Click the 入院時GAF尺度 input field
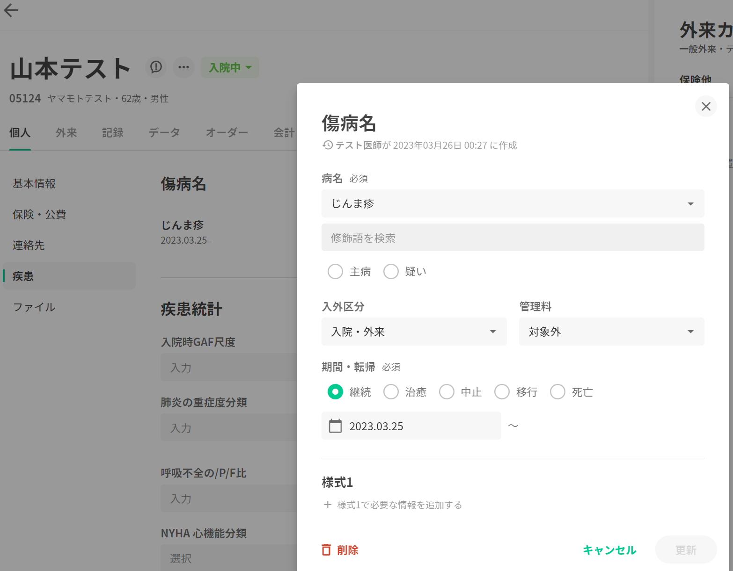Viewport: 733px width, 571px height. pos(228,368)
